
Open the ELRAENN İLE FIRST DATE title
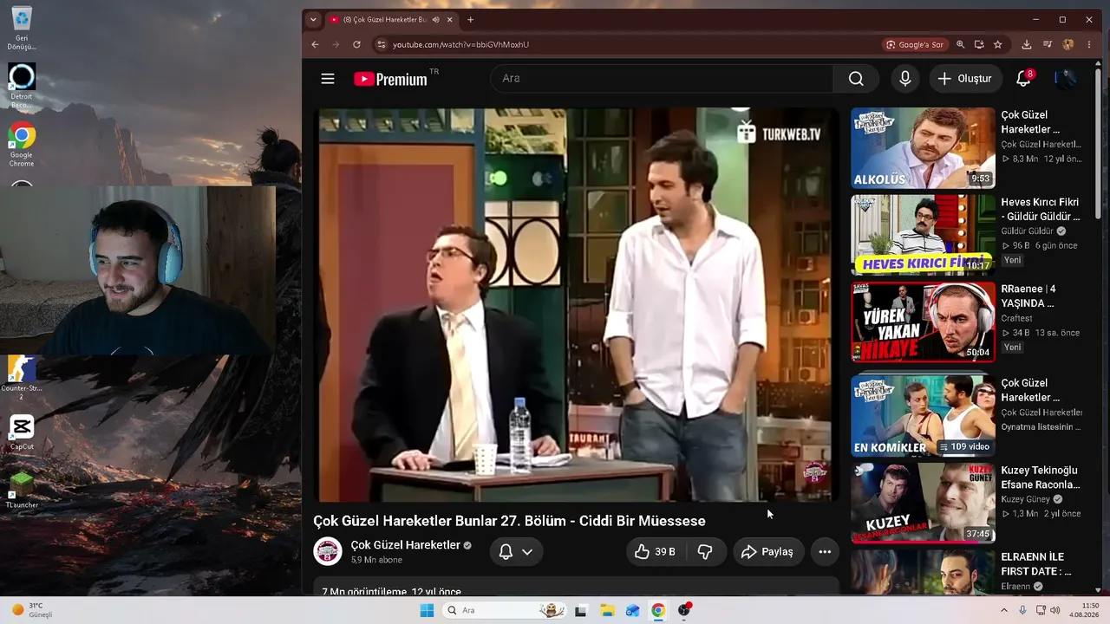tap(1036, 564)
